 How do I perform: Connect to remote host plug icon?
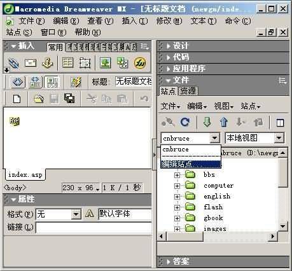tap(168, 122)
